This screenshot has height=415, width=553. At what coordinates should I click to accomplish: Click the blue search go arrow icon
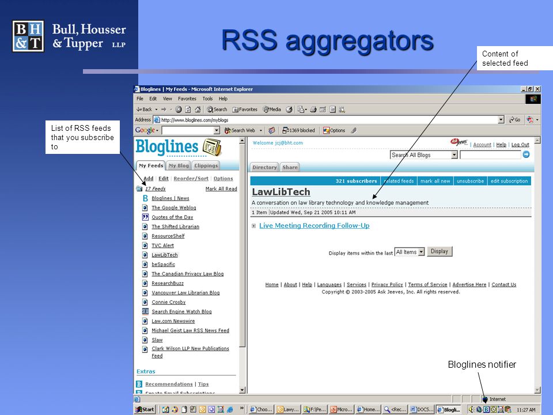(526, 154)
